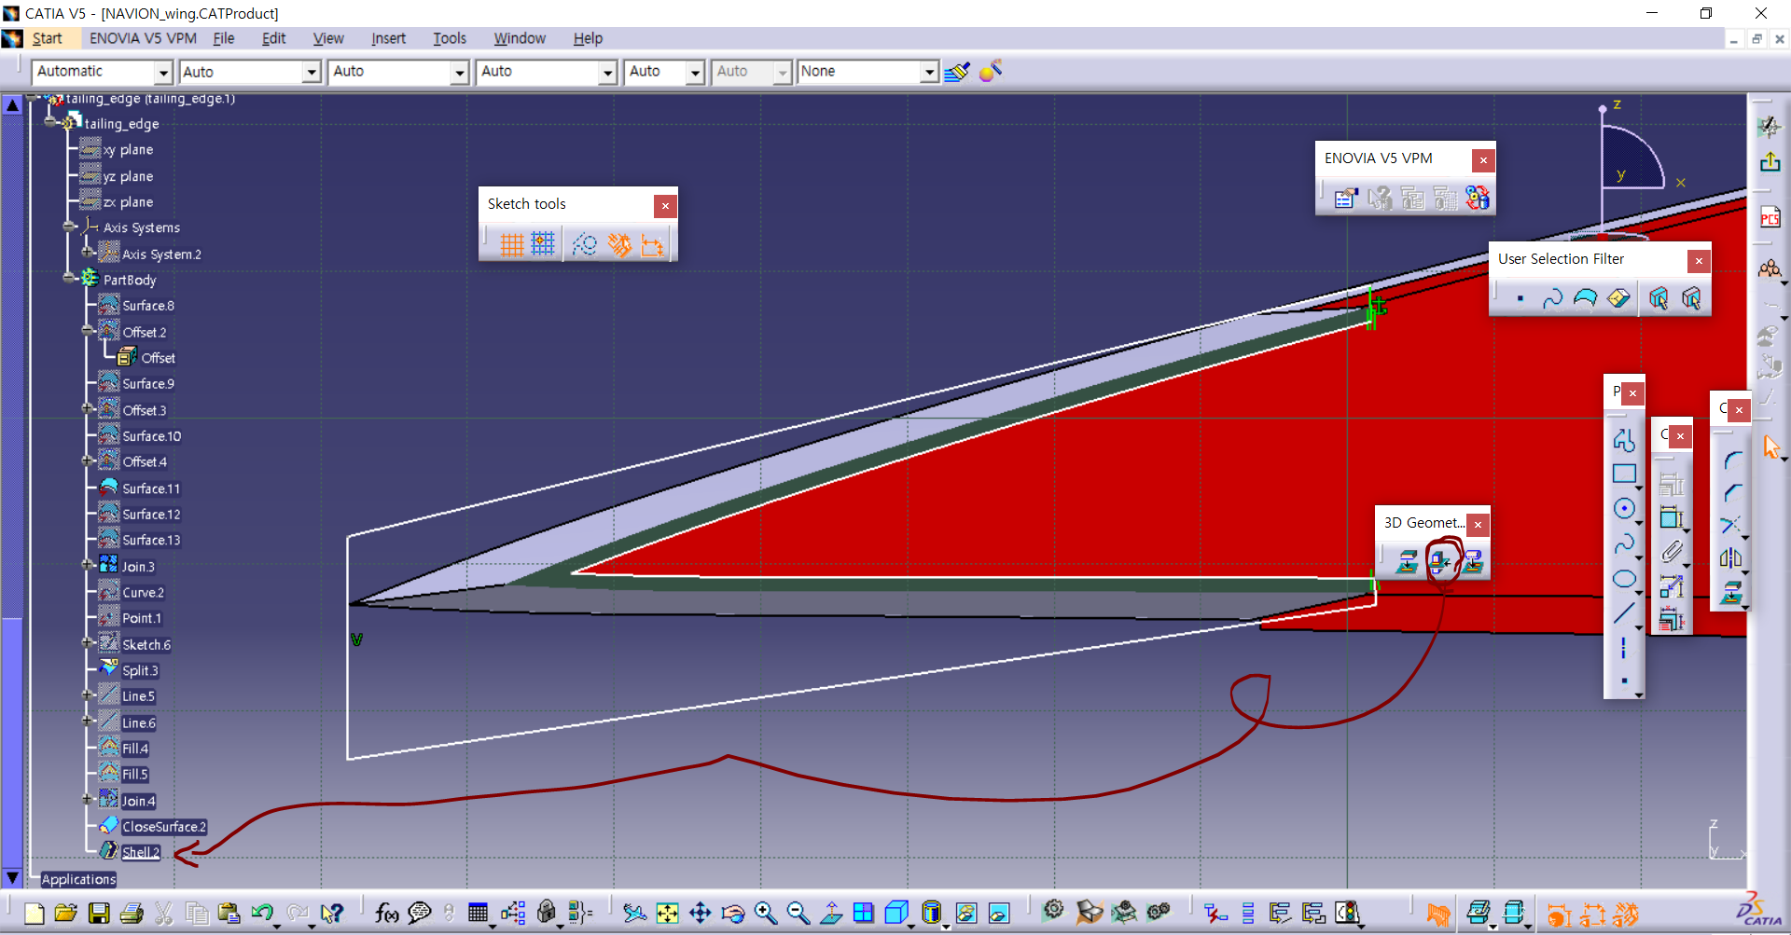Image resolution: width=1791 pixels, height=935 pixels.
Task: Expand the Sketch.6 tree node
Action: (88, 642)
